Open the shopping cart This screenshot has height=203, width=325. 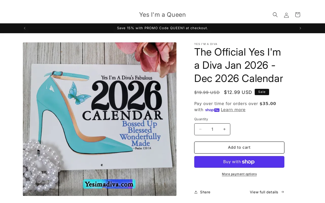pyautogui.click(x=297, y=15)
